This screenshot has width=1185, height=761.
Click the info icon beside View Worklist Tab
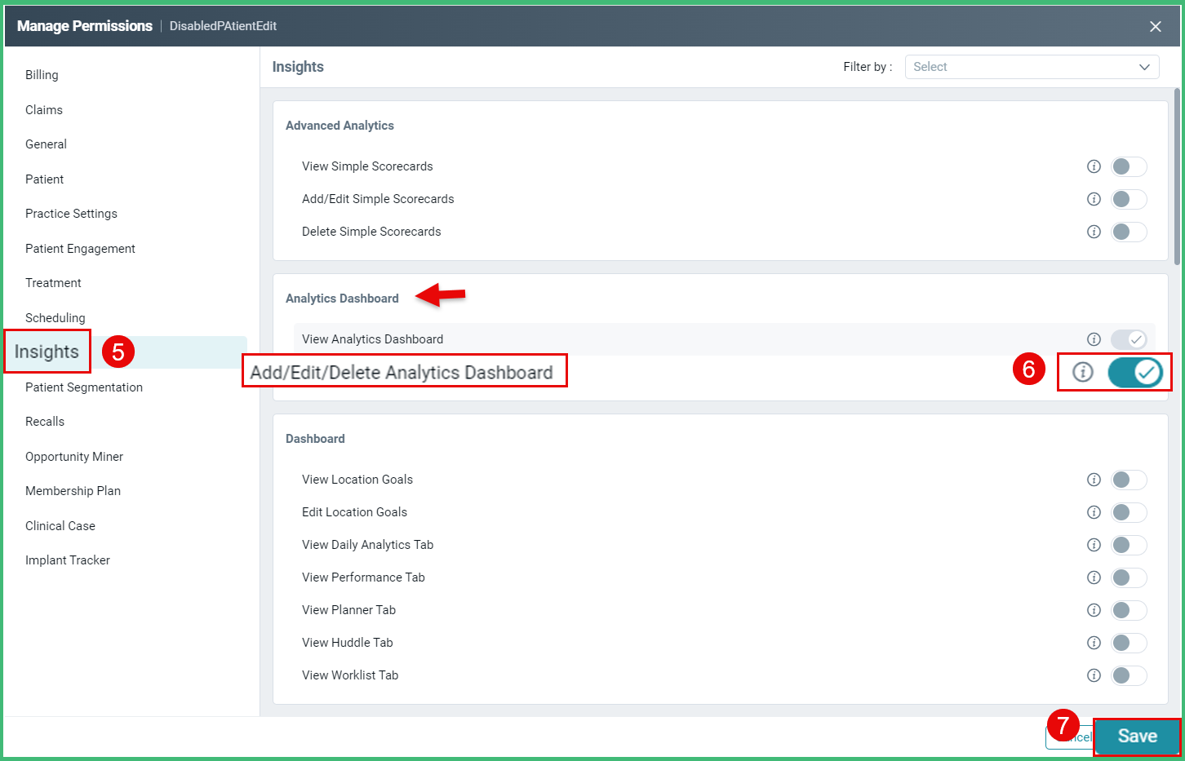point(1094,675)
